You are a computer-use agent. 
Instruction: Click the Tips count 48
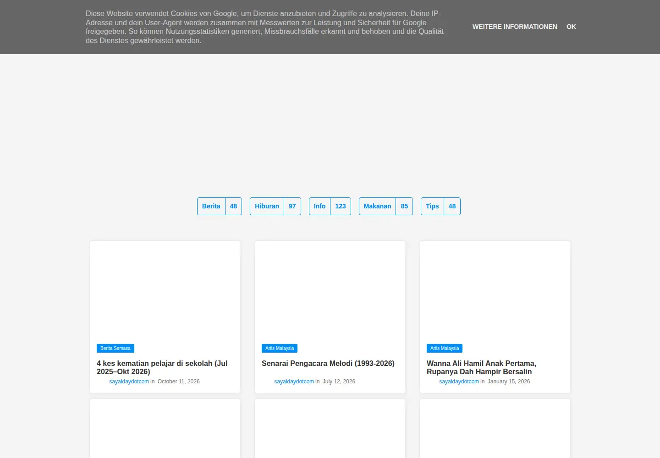point(452,206)
